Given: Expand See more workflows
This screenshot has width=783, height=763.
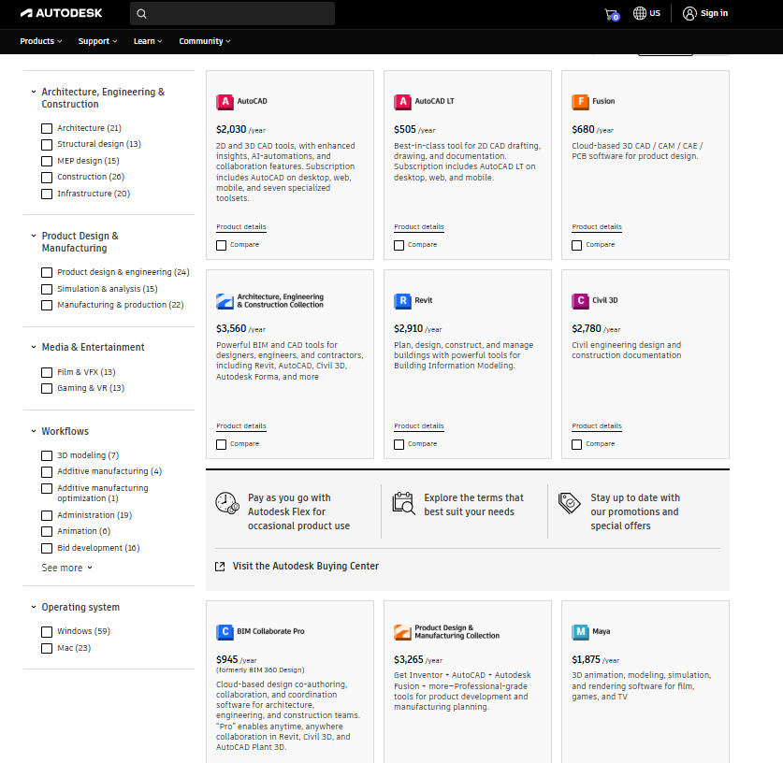Looking at the screenshot, I should (67, 568).
